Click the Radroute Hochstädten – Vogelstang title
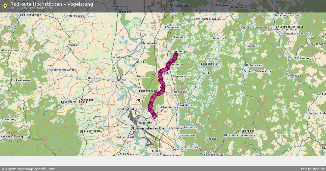The image size is (326, 171). 52,4
